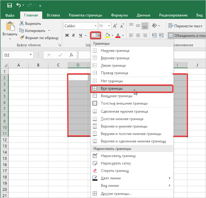Click the Вставить paste clipboard icon

[10, 26]
